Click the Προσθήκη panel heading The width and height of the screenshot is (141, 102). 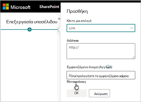pyautogui.click(x=77, y=11)
